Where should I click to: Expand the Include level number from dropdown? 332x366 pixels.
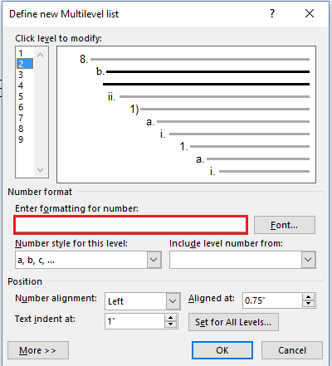click(x=308, y=260)
